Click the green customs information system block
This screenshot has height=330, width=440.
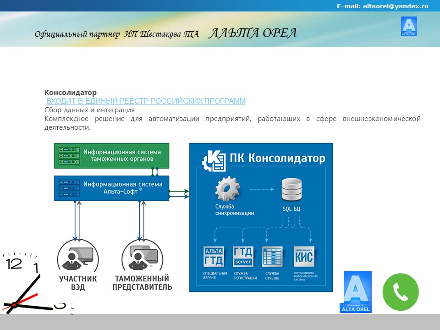tap(112, 156)
